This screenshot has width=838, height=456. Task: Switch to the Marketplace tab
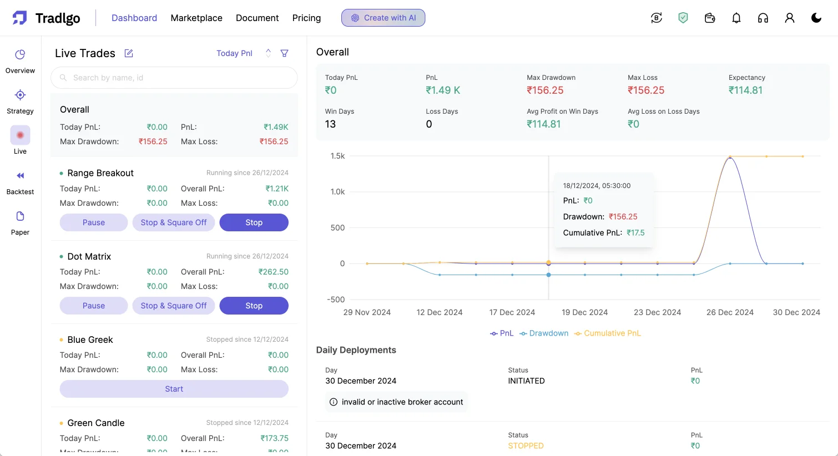(196, 18)
